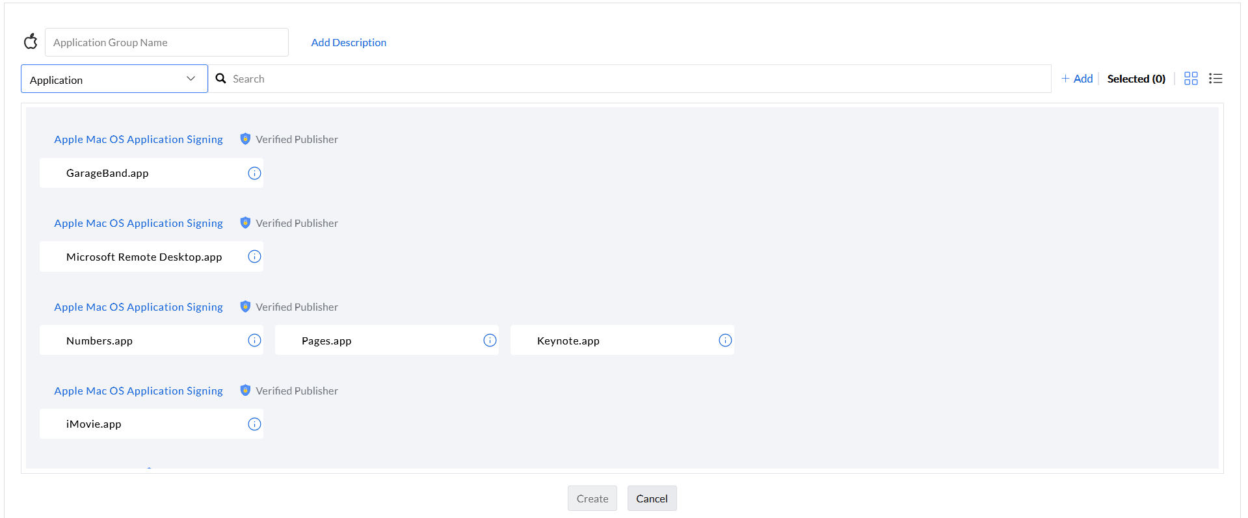Click the verified shield above GarageBand.app
1248x518 pixels.
245,138
